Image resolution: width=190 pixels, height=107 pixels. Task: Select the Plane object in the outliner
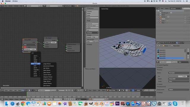[163, 23]
